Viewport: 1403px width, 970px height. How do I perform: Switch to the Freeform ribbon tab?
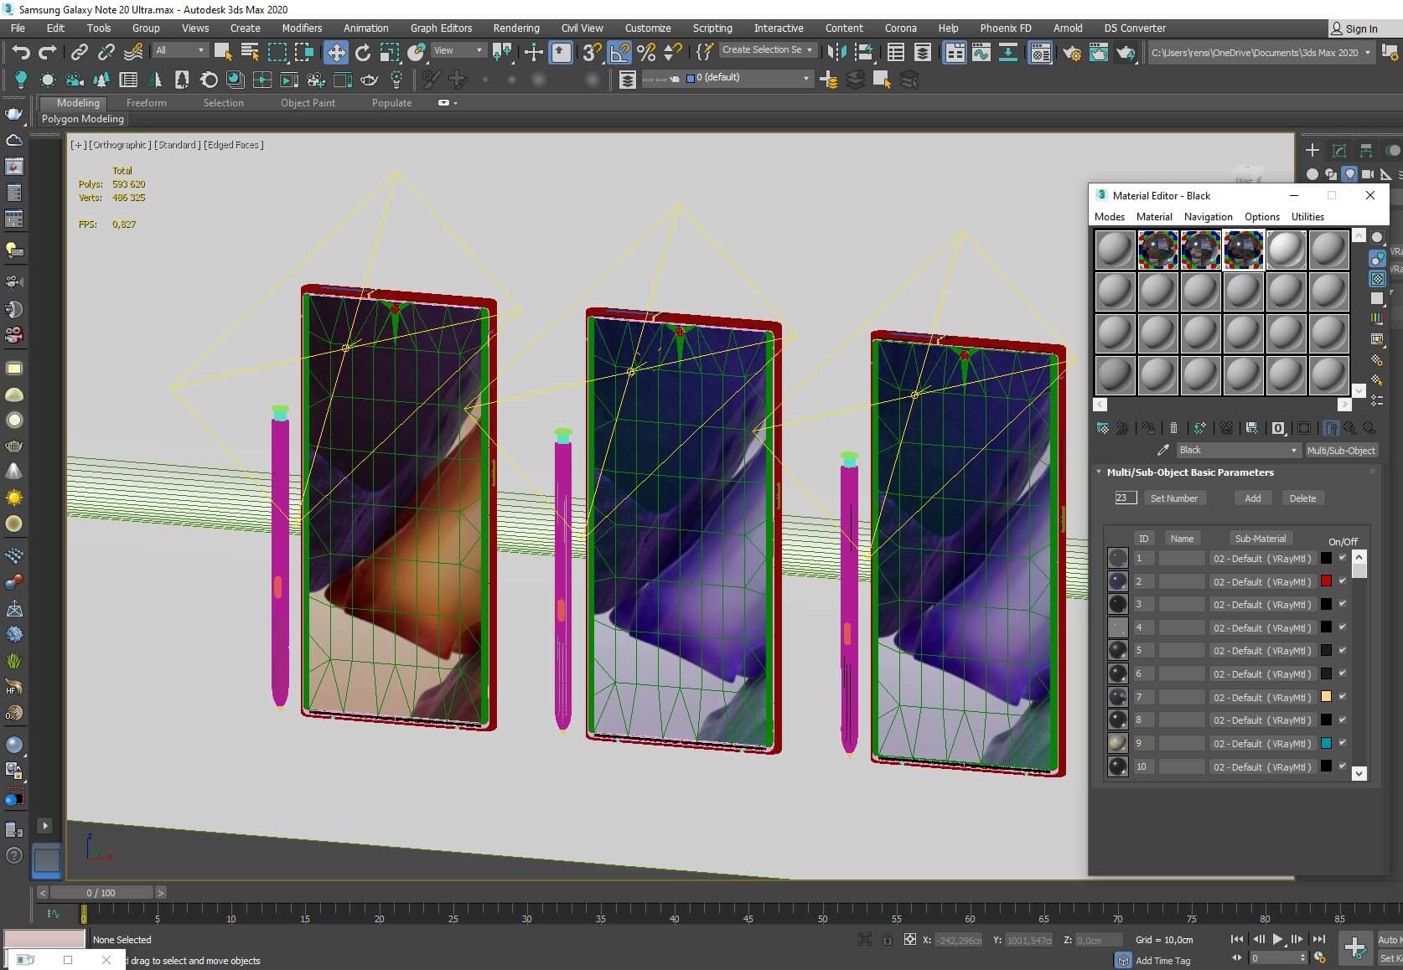point(147,103)
